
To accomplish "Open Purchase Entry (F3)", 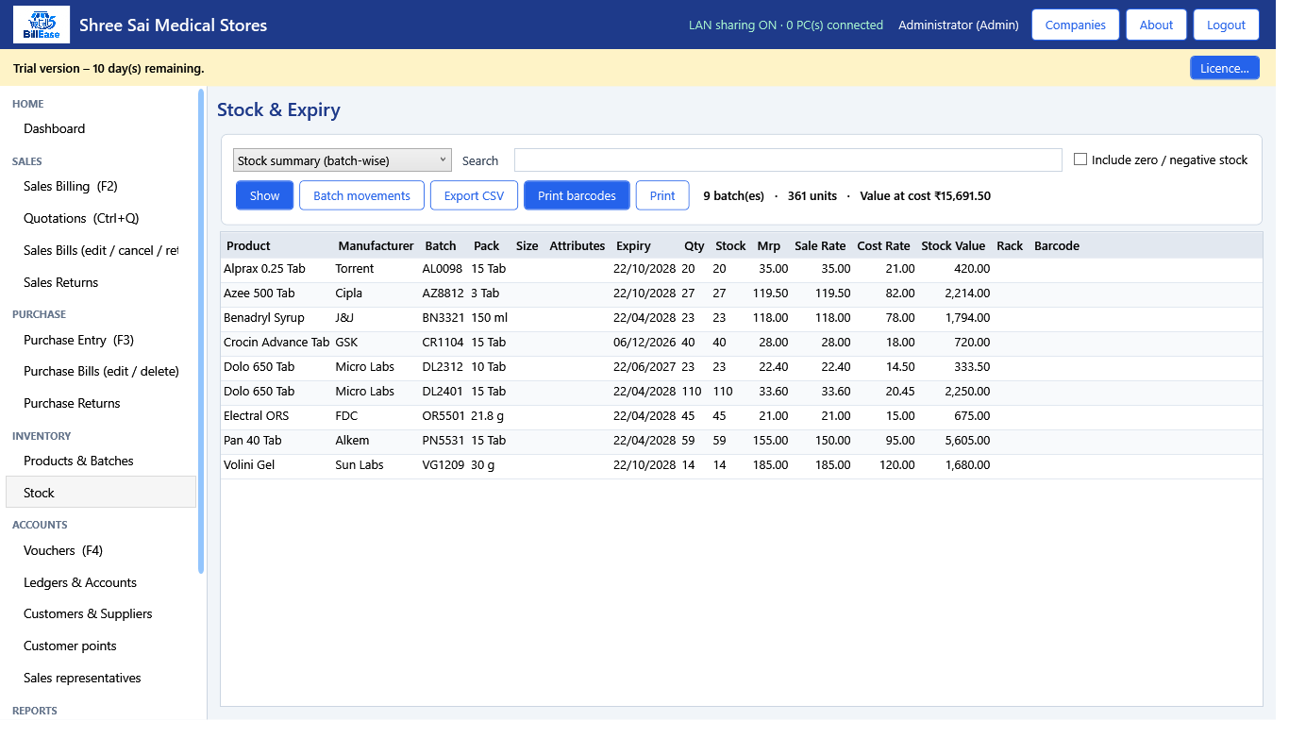I will click(x=79, y=340).
